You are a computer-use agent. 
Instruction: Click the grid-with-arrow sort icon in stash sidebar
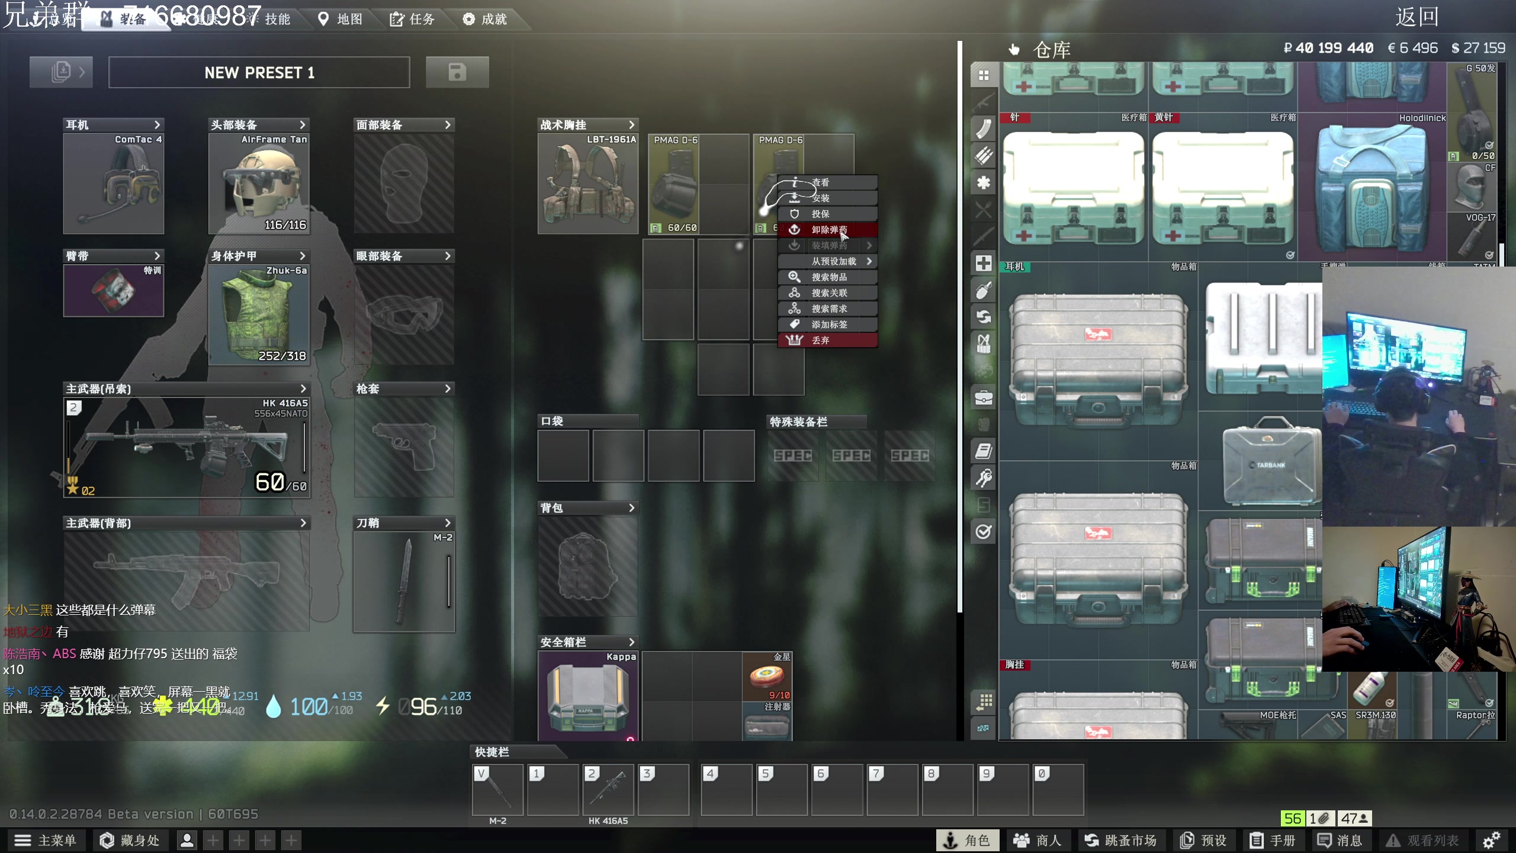(984, 702)
